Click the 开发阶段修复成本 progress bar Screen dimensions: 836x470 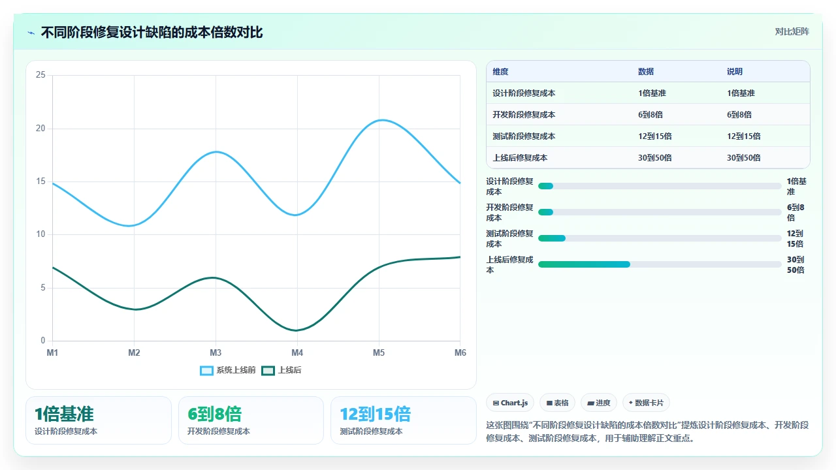tap(660, 212)
